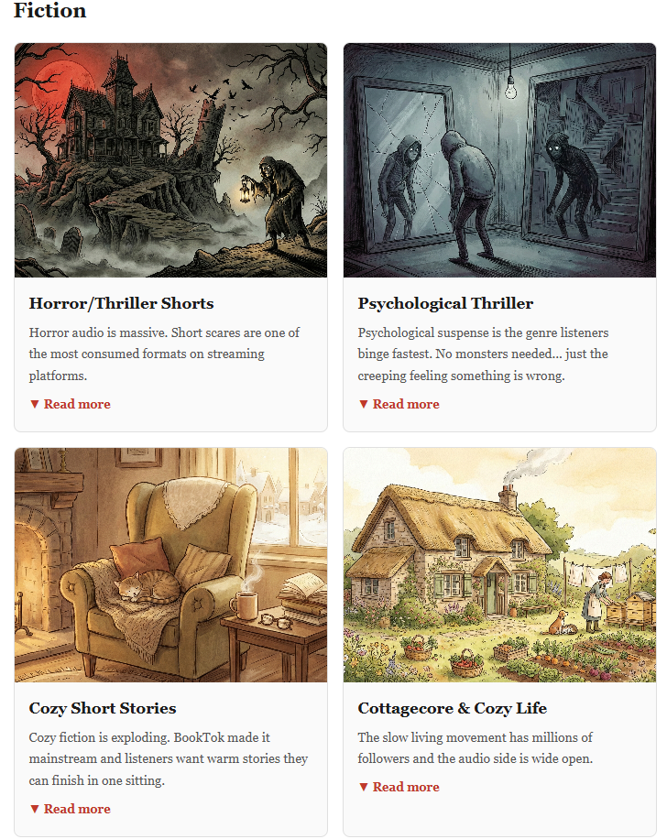Open the thatched cottage garden illustration
This screenshot has width=667, height=839.
(x=499, y=565)
